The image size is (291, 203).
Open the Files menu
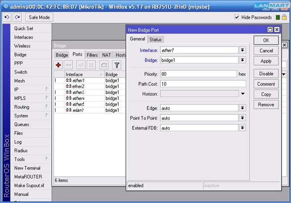(x=31, y=133)
